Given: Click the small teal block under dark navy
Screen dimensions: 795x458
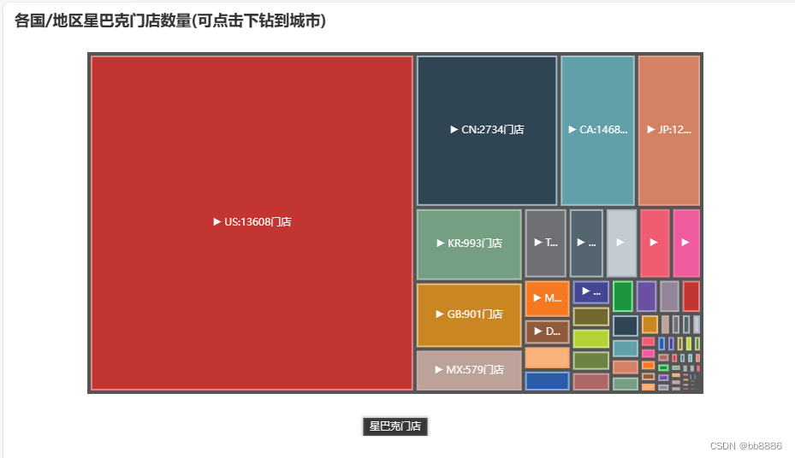Looking at the screenshot, I should 626,349.
